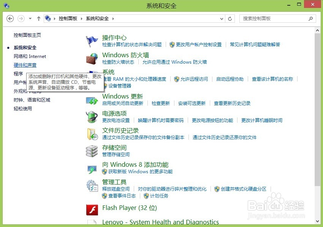Open 网络和 Internet category in sidebar
The image size is (323, 227).
[x=30, y=56]
